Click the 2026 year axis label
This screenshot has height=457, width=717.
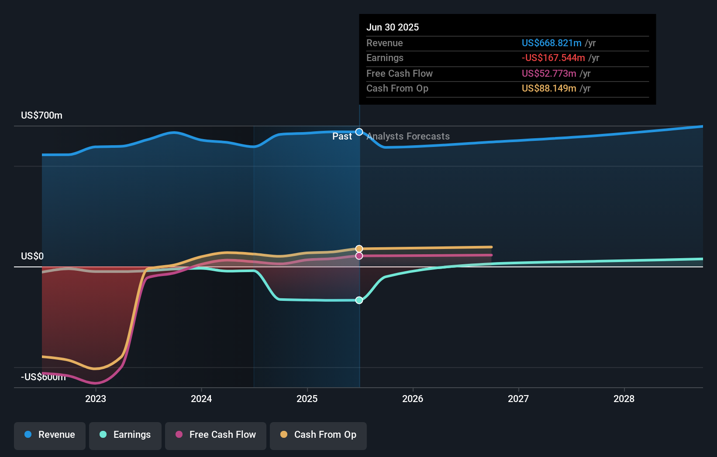(x=413, y=399)
